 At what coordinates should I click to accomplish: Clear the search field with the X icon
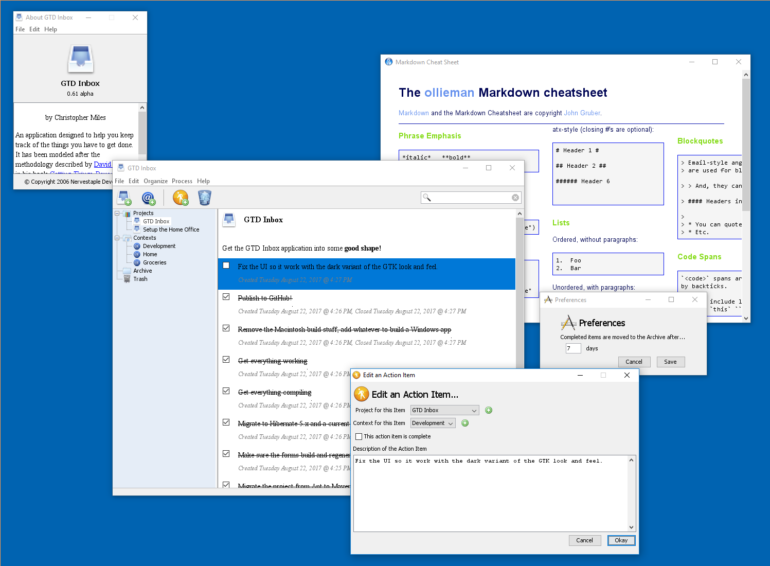(515, 198)
